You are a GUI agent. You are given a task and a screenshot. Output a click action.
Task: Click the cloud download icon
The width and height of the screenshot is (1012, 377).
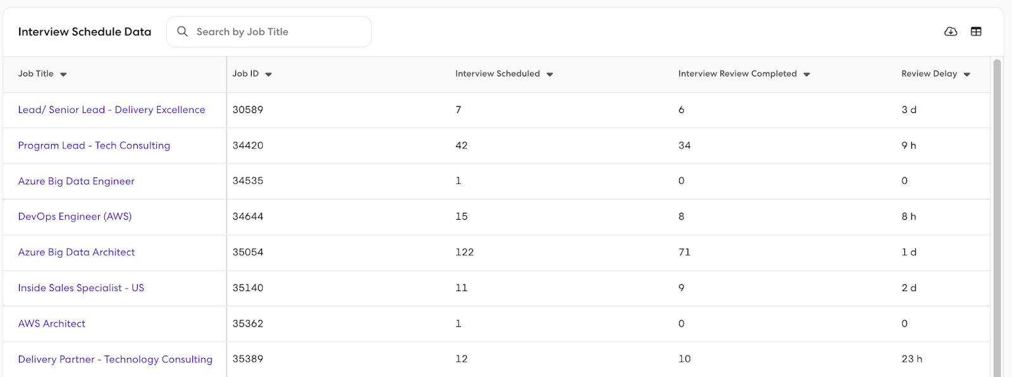click(x=951, y=32)
